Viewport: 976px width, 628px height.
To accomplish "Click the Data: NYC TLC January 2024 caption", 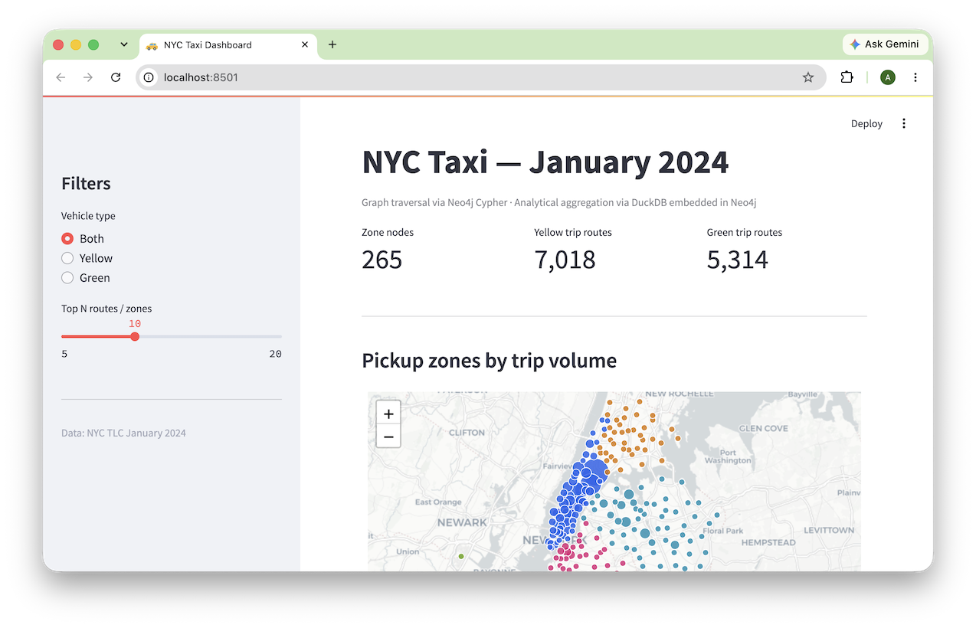I will click(x=123, y=433).
